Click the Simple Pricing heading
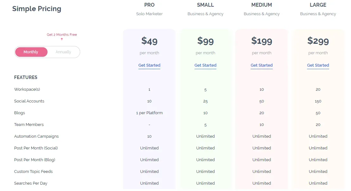Image resolution: width=351 pixels, height=191 pixels. point(36,9)
